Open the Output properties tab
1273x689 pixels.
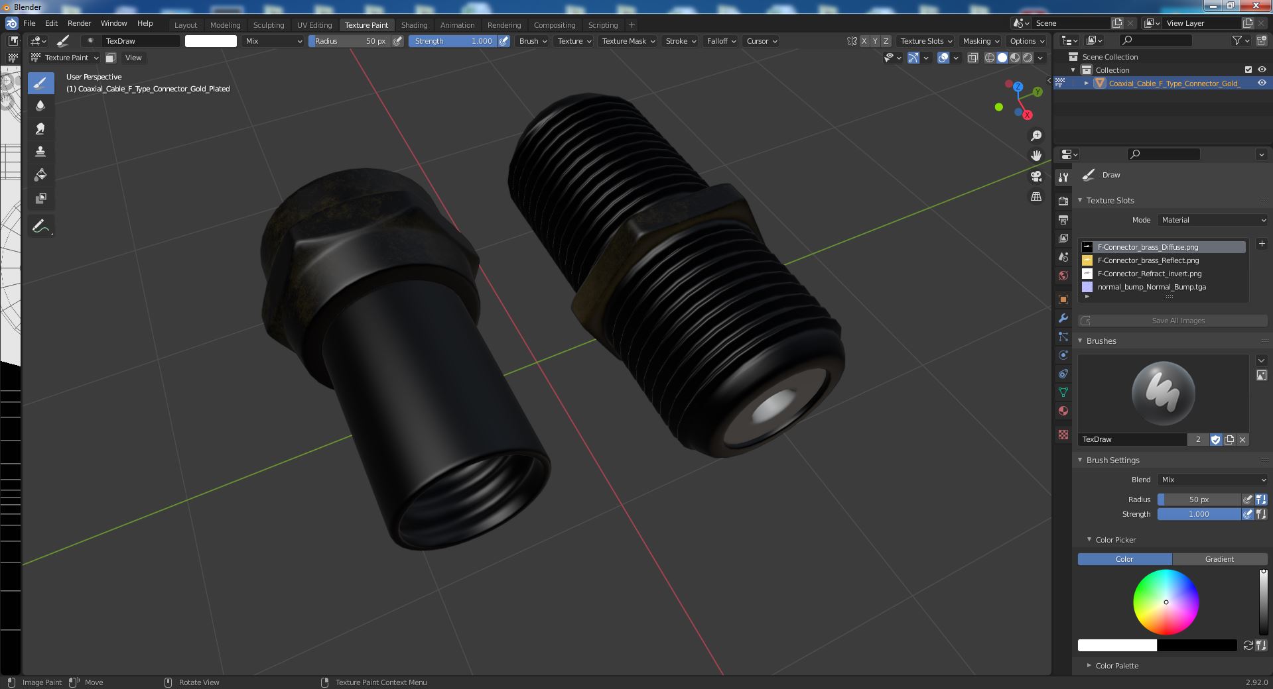(1063, 219)
